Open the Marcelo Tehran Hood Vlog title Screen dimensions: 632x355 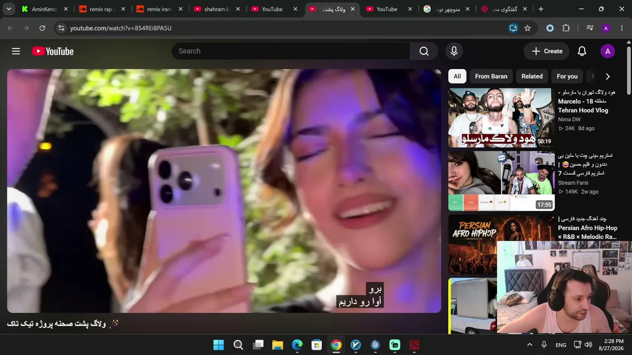(x=587, y=102)
